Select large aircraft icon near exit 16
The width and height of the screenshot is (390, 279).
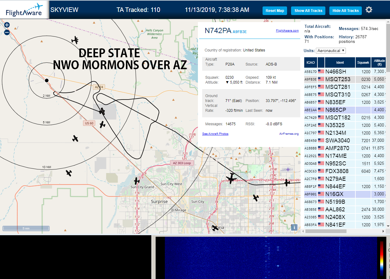[x=231, y=178]
